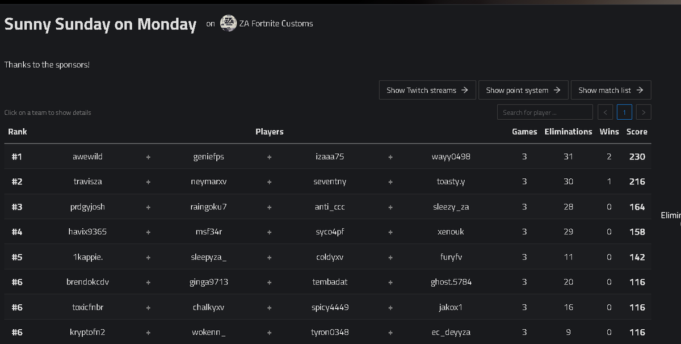Select player brendokcdv
The width and height of the screenshot is (681, 344).
point(88,282)
